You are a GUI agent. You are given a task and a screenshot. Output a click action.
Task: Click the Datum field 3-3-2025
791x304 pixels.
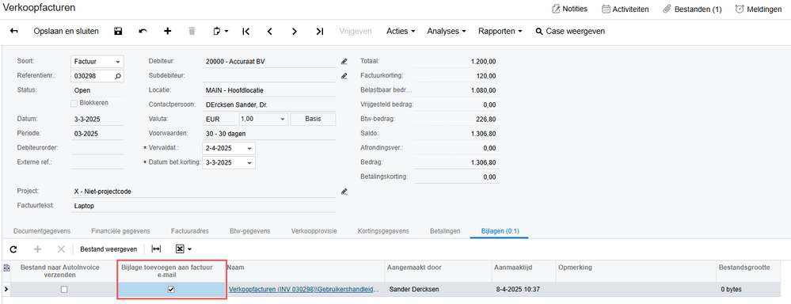[97, 120]
